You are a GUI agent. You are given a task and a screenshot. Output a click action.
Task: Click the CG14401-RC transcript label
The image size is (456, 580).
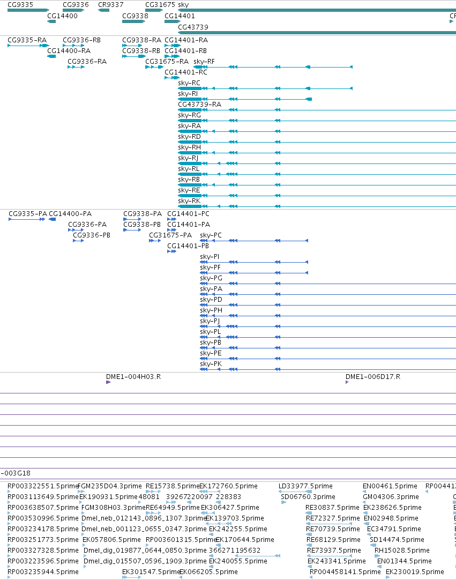point(186,72)
